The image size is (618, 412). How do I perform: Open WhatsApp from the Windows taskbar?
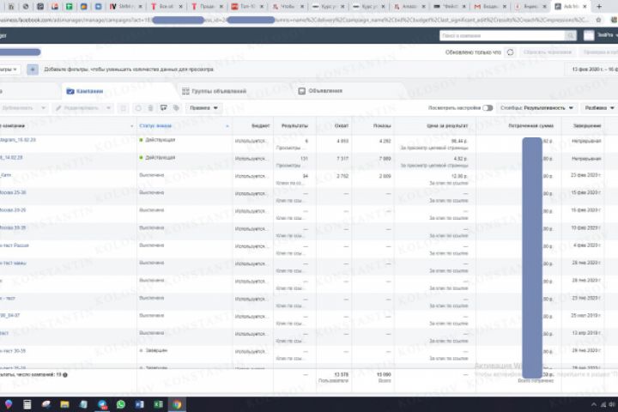pyautogui.click(x=121, y=404)
